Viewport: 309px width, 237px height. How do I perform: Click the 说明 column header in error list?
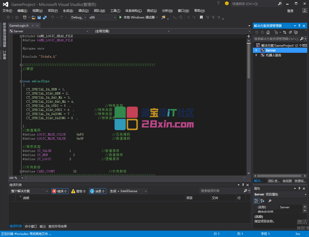pos(104,198)
